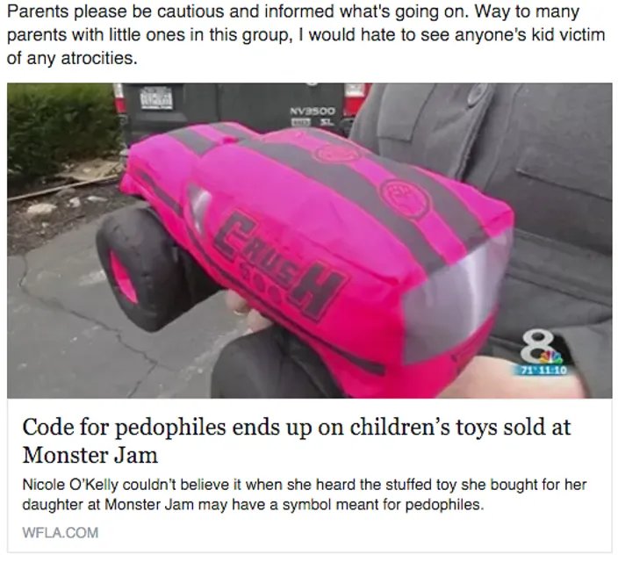Click the fist emblem on toy hood
The image size is (618, 562).
(406, 197)
